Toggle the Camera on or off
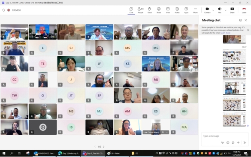251x157 pixels. 207,10
